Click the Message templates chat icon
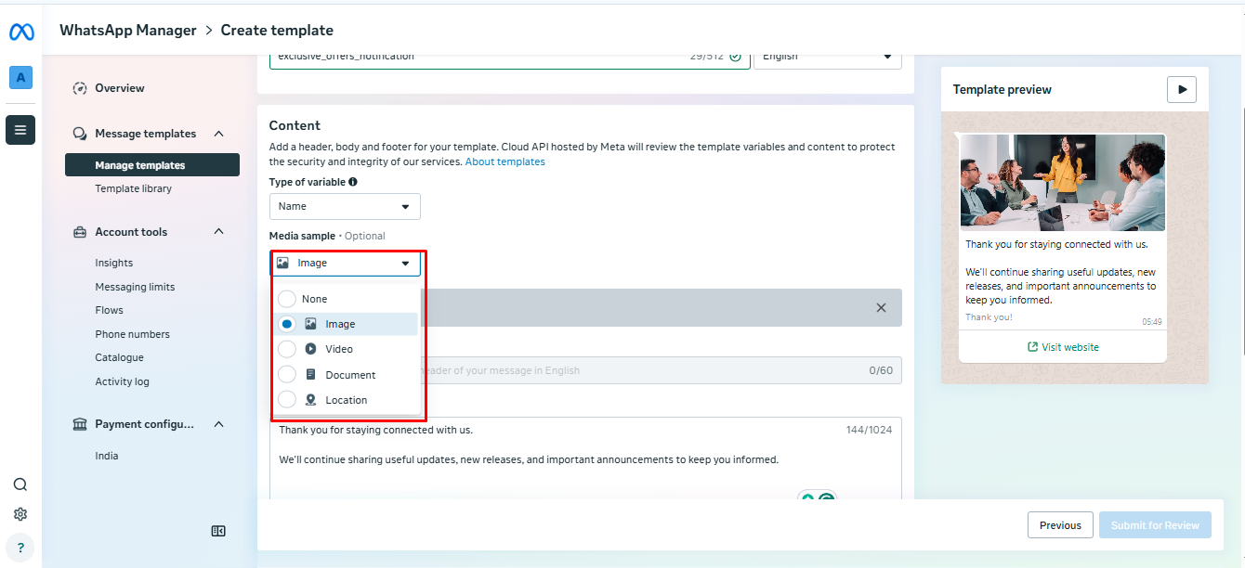 click(80, 134)
